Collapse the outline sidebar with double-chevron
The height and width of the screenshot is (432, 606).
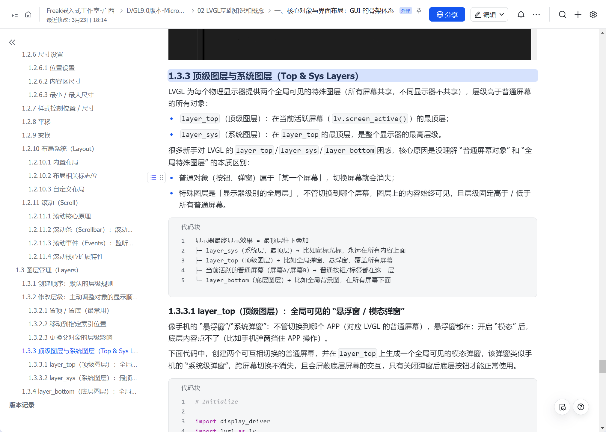[x=12, y=42]
